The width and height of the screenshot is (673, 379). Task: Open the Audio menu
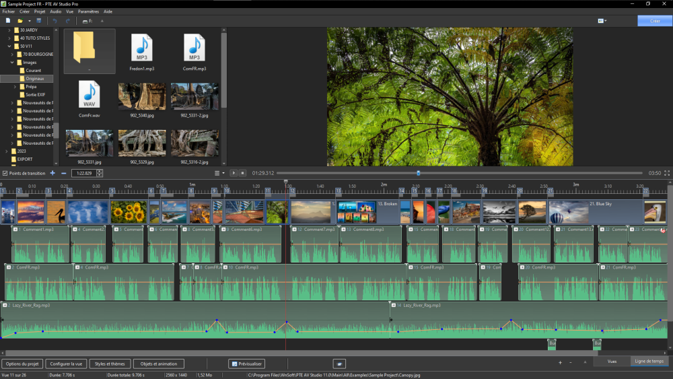[55, 11]
